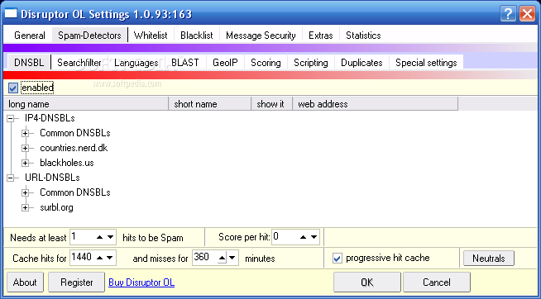This screenshot has height=299, width=541.
Task: Collapse the IP4-DNSBLs tree node
Action: [11, 118]
